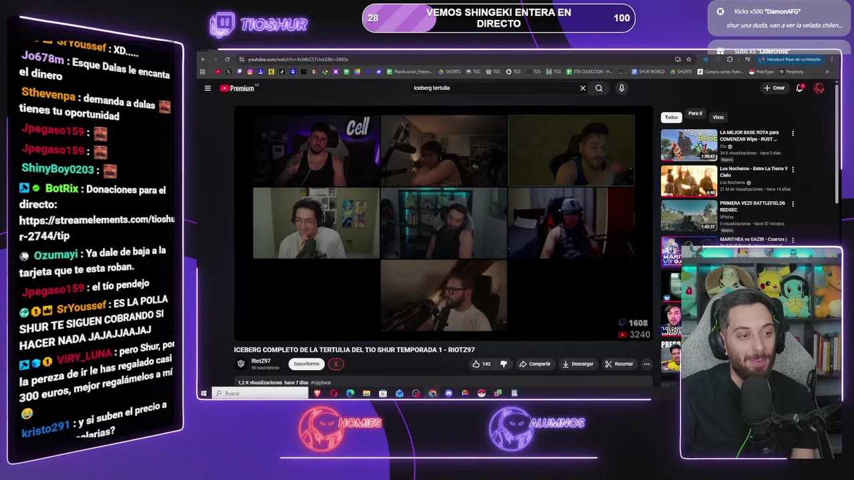Open options menu for MARITHEA vs GAZIR

point(793,239)
